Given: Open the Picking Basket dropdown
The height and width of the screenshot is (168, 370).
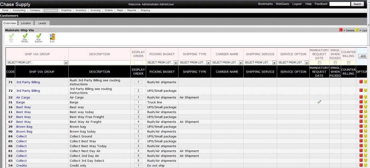Looking at the screenshot, I should [x=162, y=63].
